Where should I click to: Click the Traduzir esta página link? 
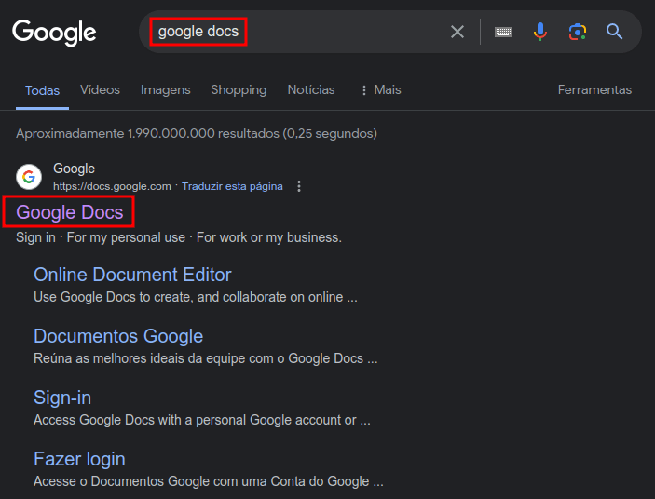pos(232,186)
